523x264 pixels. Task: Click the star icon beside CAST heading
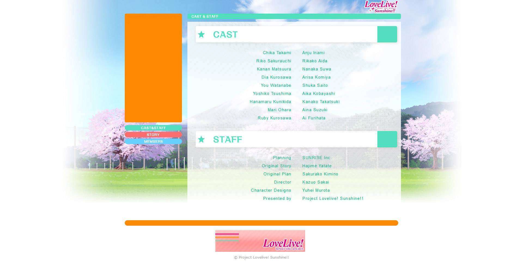click(x=201, y=35)
